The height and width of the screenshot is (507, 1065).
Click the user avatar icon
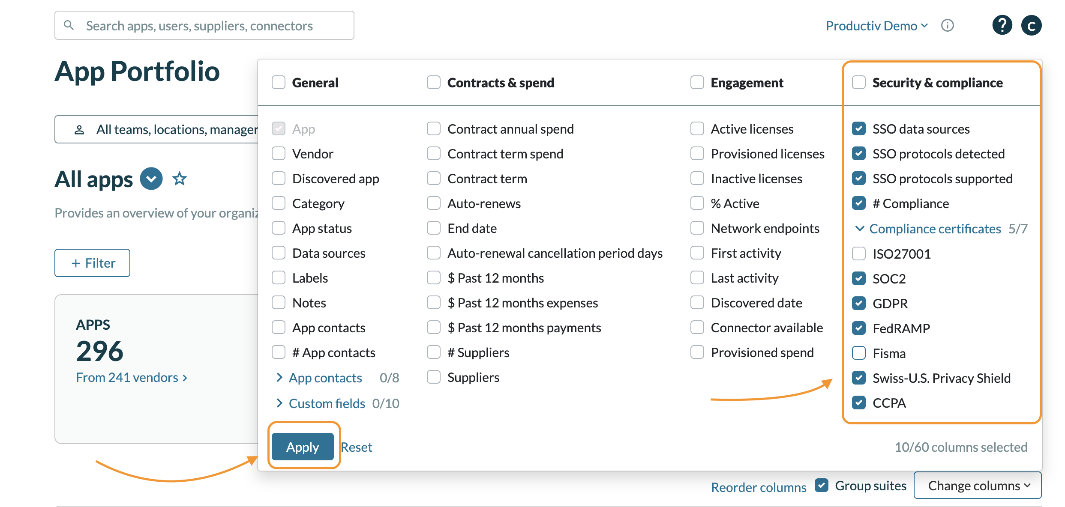click(x=1032, y=25)
